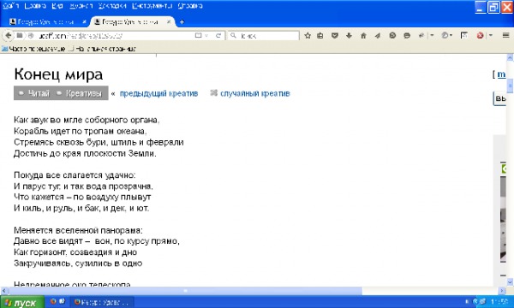
Task: Save page to Pocket icon
Action: [335, 35]
